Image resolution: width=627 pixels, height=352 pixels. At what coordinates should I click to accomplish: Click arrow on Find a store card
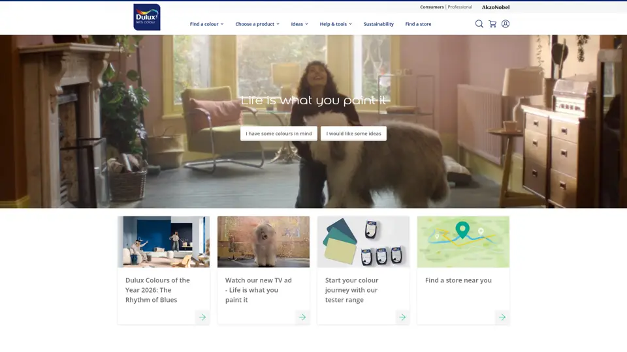pos(502,317)
